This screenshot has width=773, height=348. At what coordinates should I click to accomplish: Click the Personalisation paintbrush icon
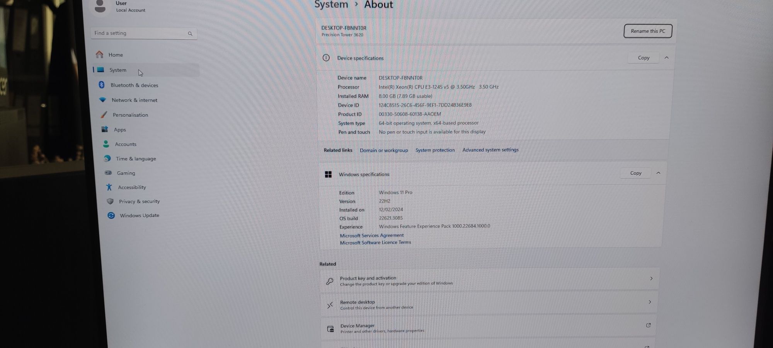pos(104,115)
